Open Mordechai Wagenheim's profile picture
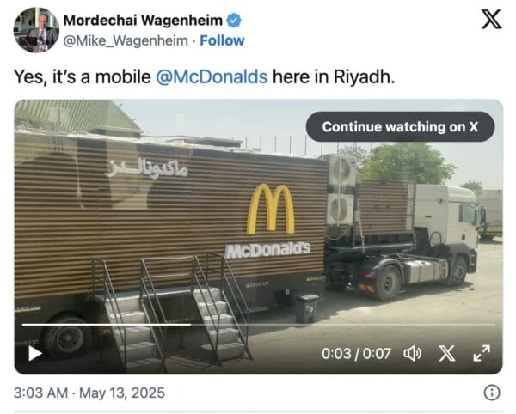 tap(36, 30)
